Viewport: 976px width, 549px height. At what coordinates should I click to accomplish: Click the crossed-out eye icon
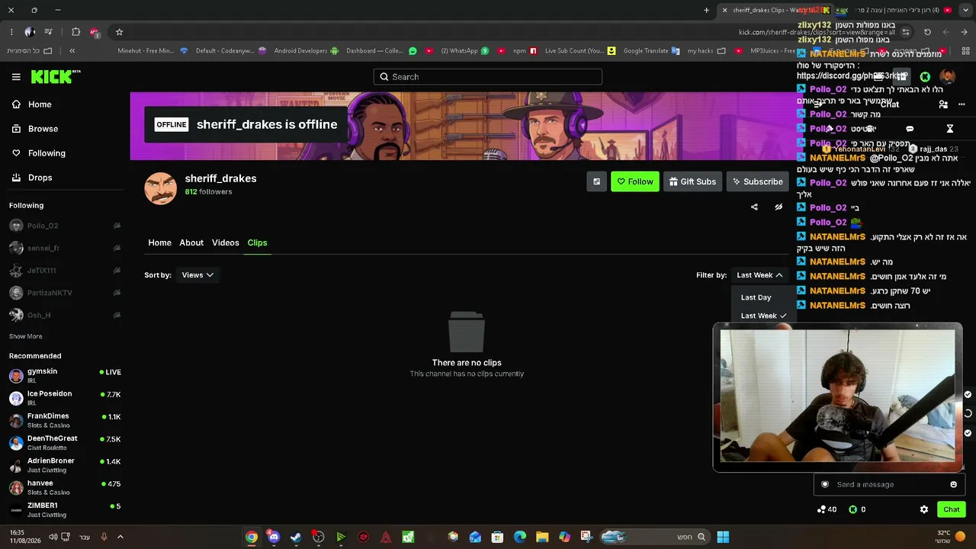pyautogui.click(x=779, y=207)
